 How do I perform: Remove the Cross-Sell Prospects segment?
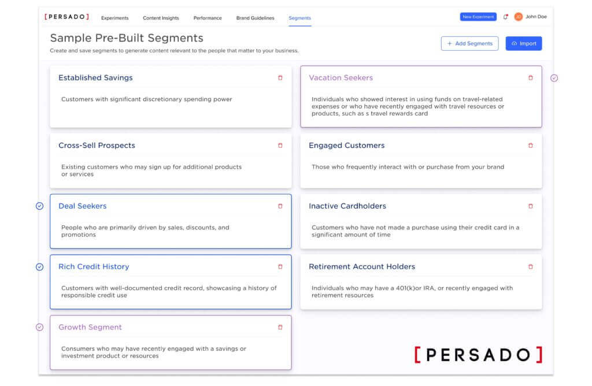tap(280, 146)
